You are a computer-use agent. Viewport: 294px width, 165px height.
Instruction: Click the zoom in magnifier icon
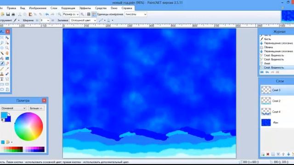pyautogui.click(x=82, y=14)
